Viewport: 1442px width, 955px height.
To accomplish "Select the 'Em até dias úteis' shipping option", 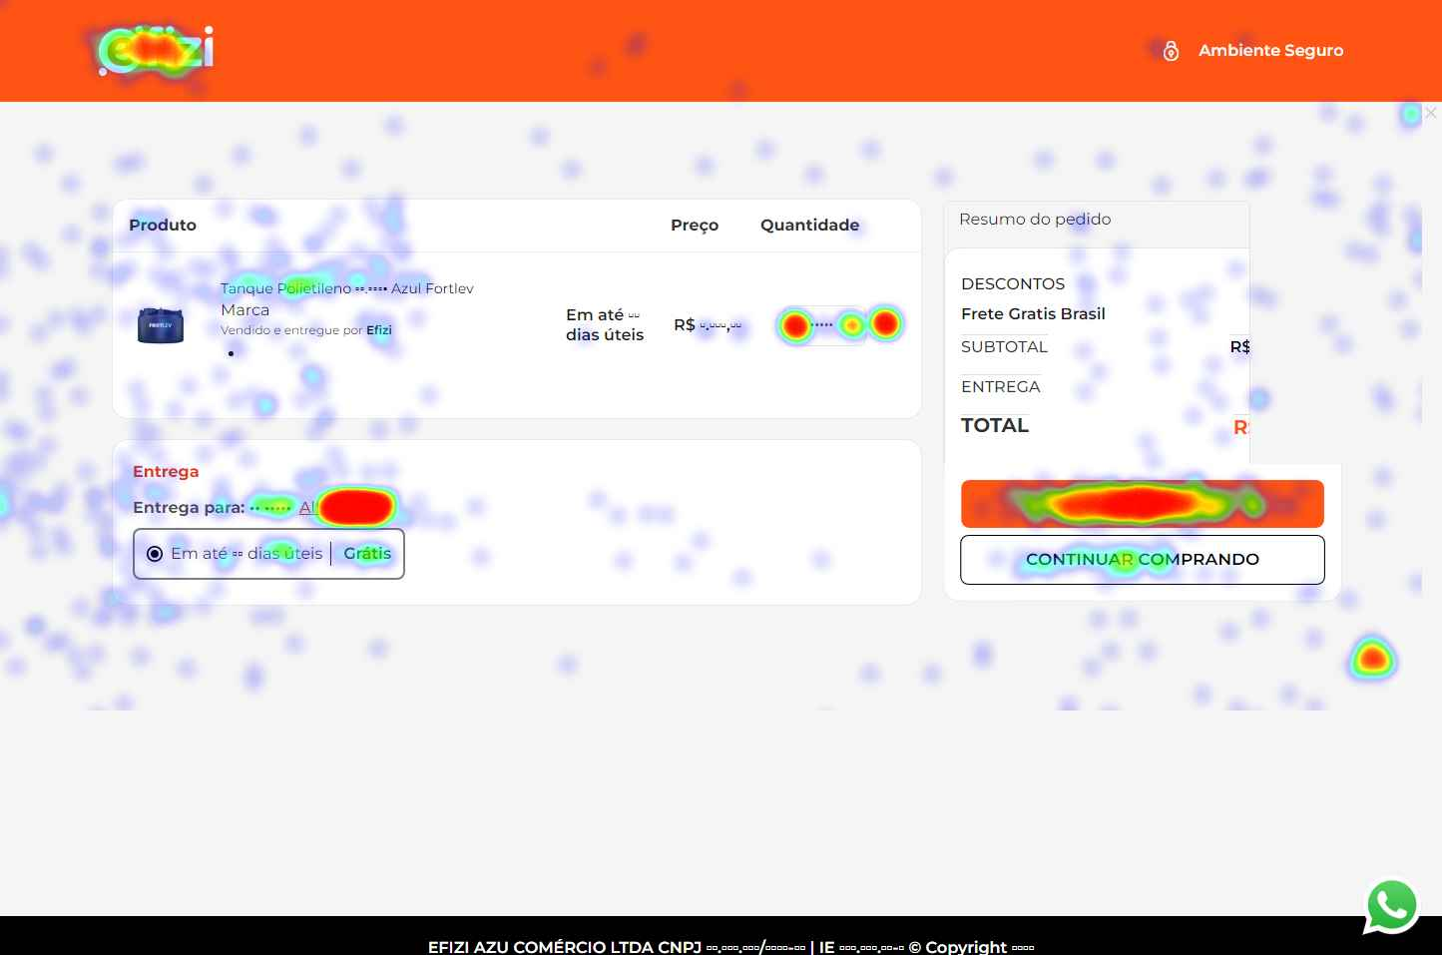I will click(x=155, y=553).
